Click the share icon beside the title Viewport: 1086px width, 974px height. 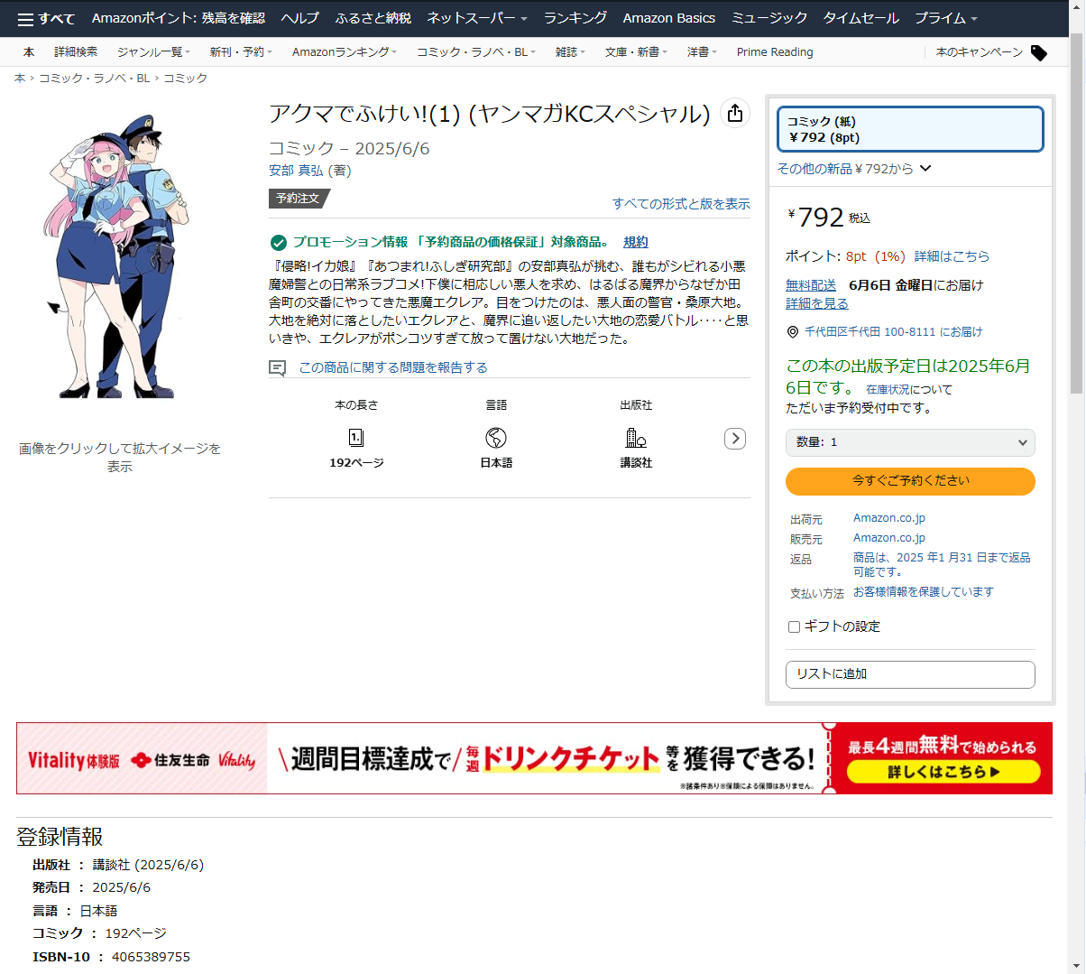(735, 113)
